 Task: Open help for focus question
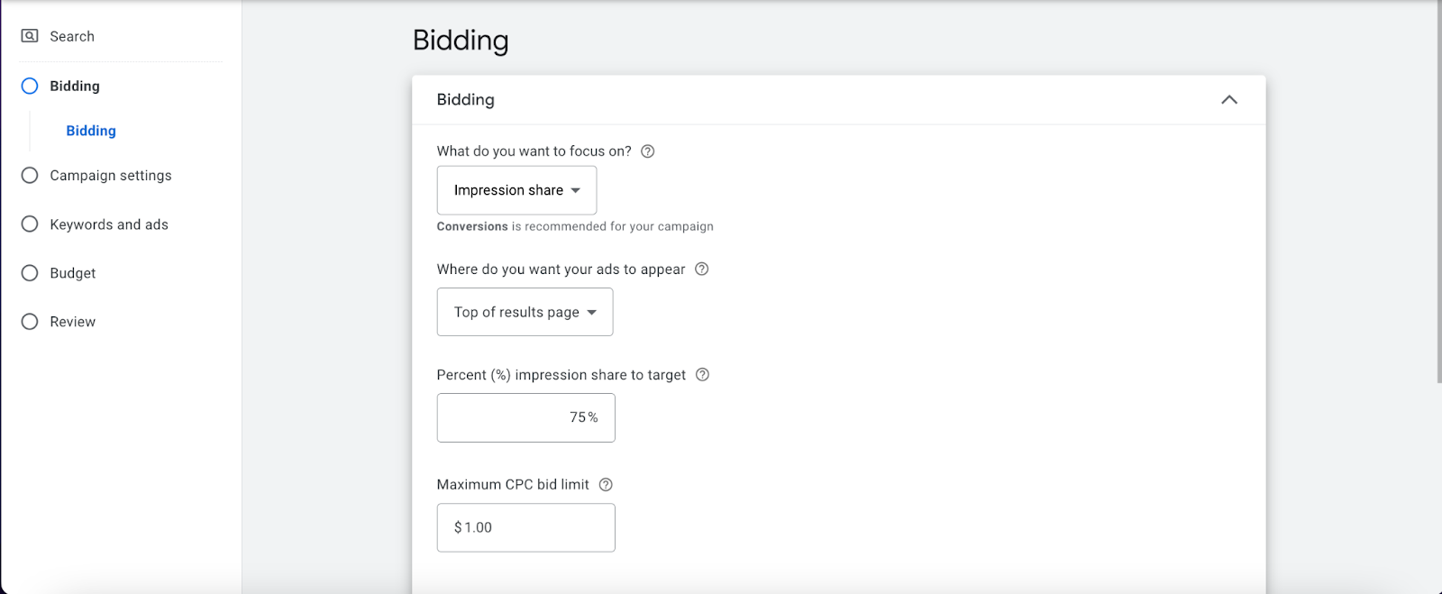[647, 151]
